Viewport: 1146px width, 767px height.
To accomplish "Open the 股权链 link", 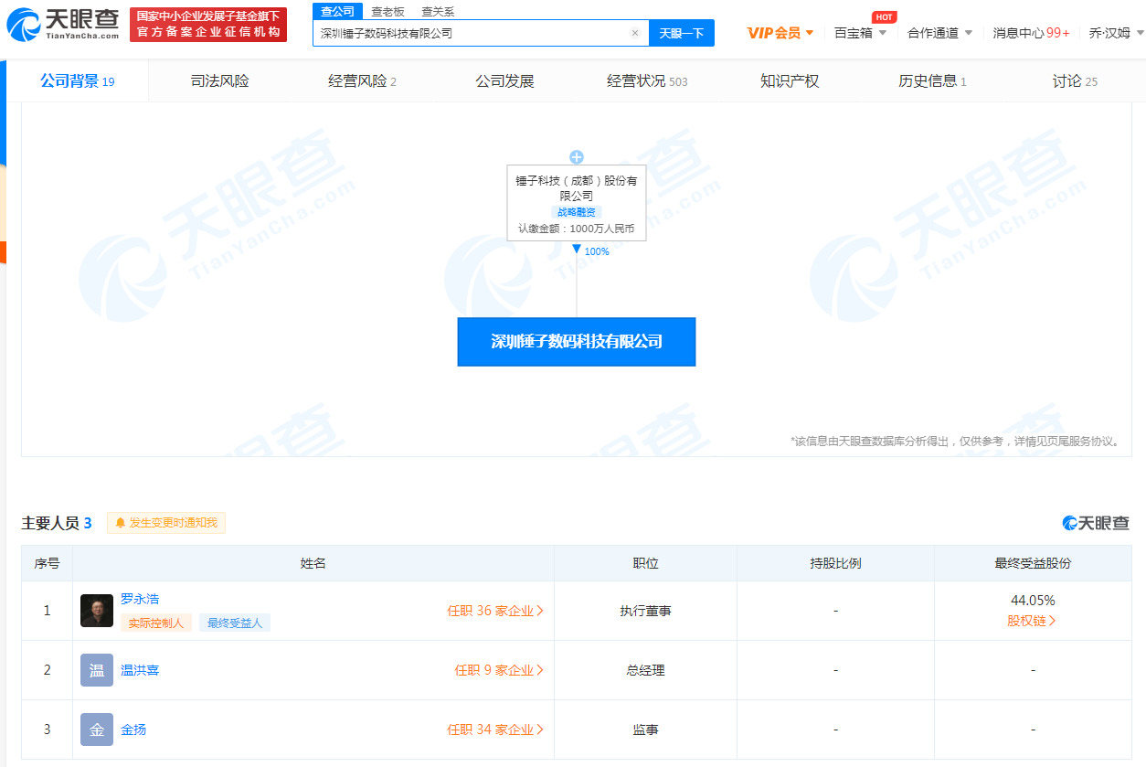I will (1032, 621).
